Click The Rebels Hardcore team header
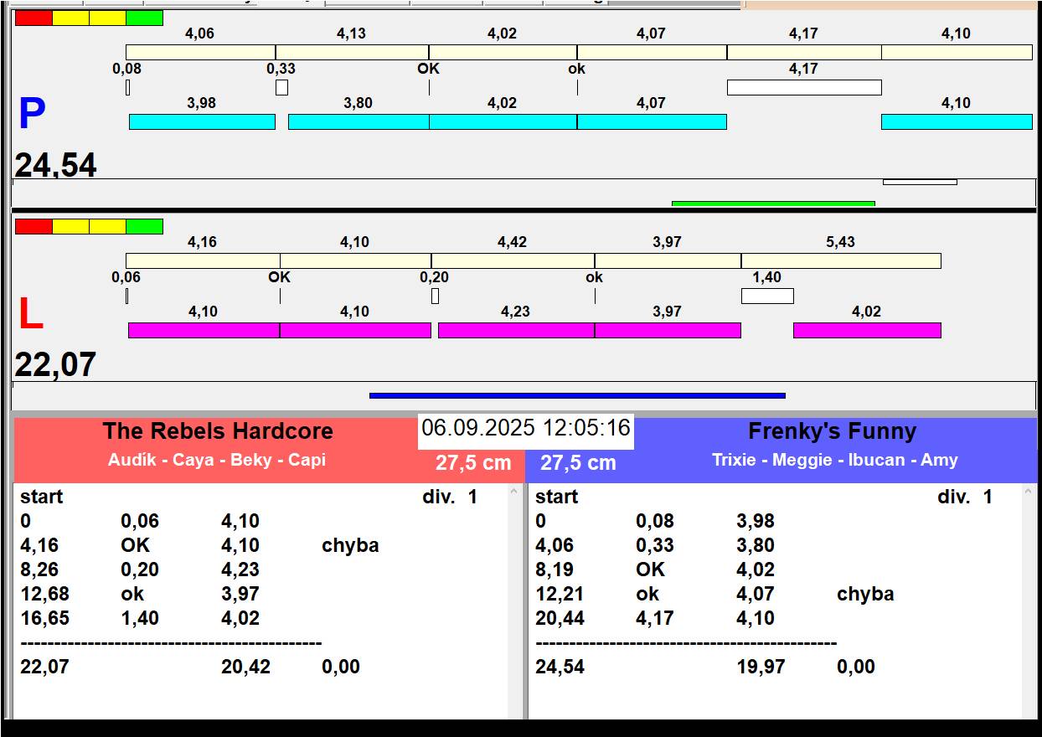 218,431
